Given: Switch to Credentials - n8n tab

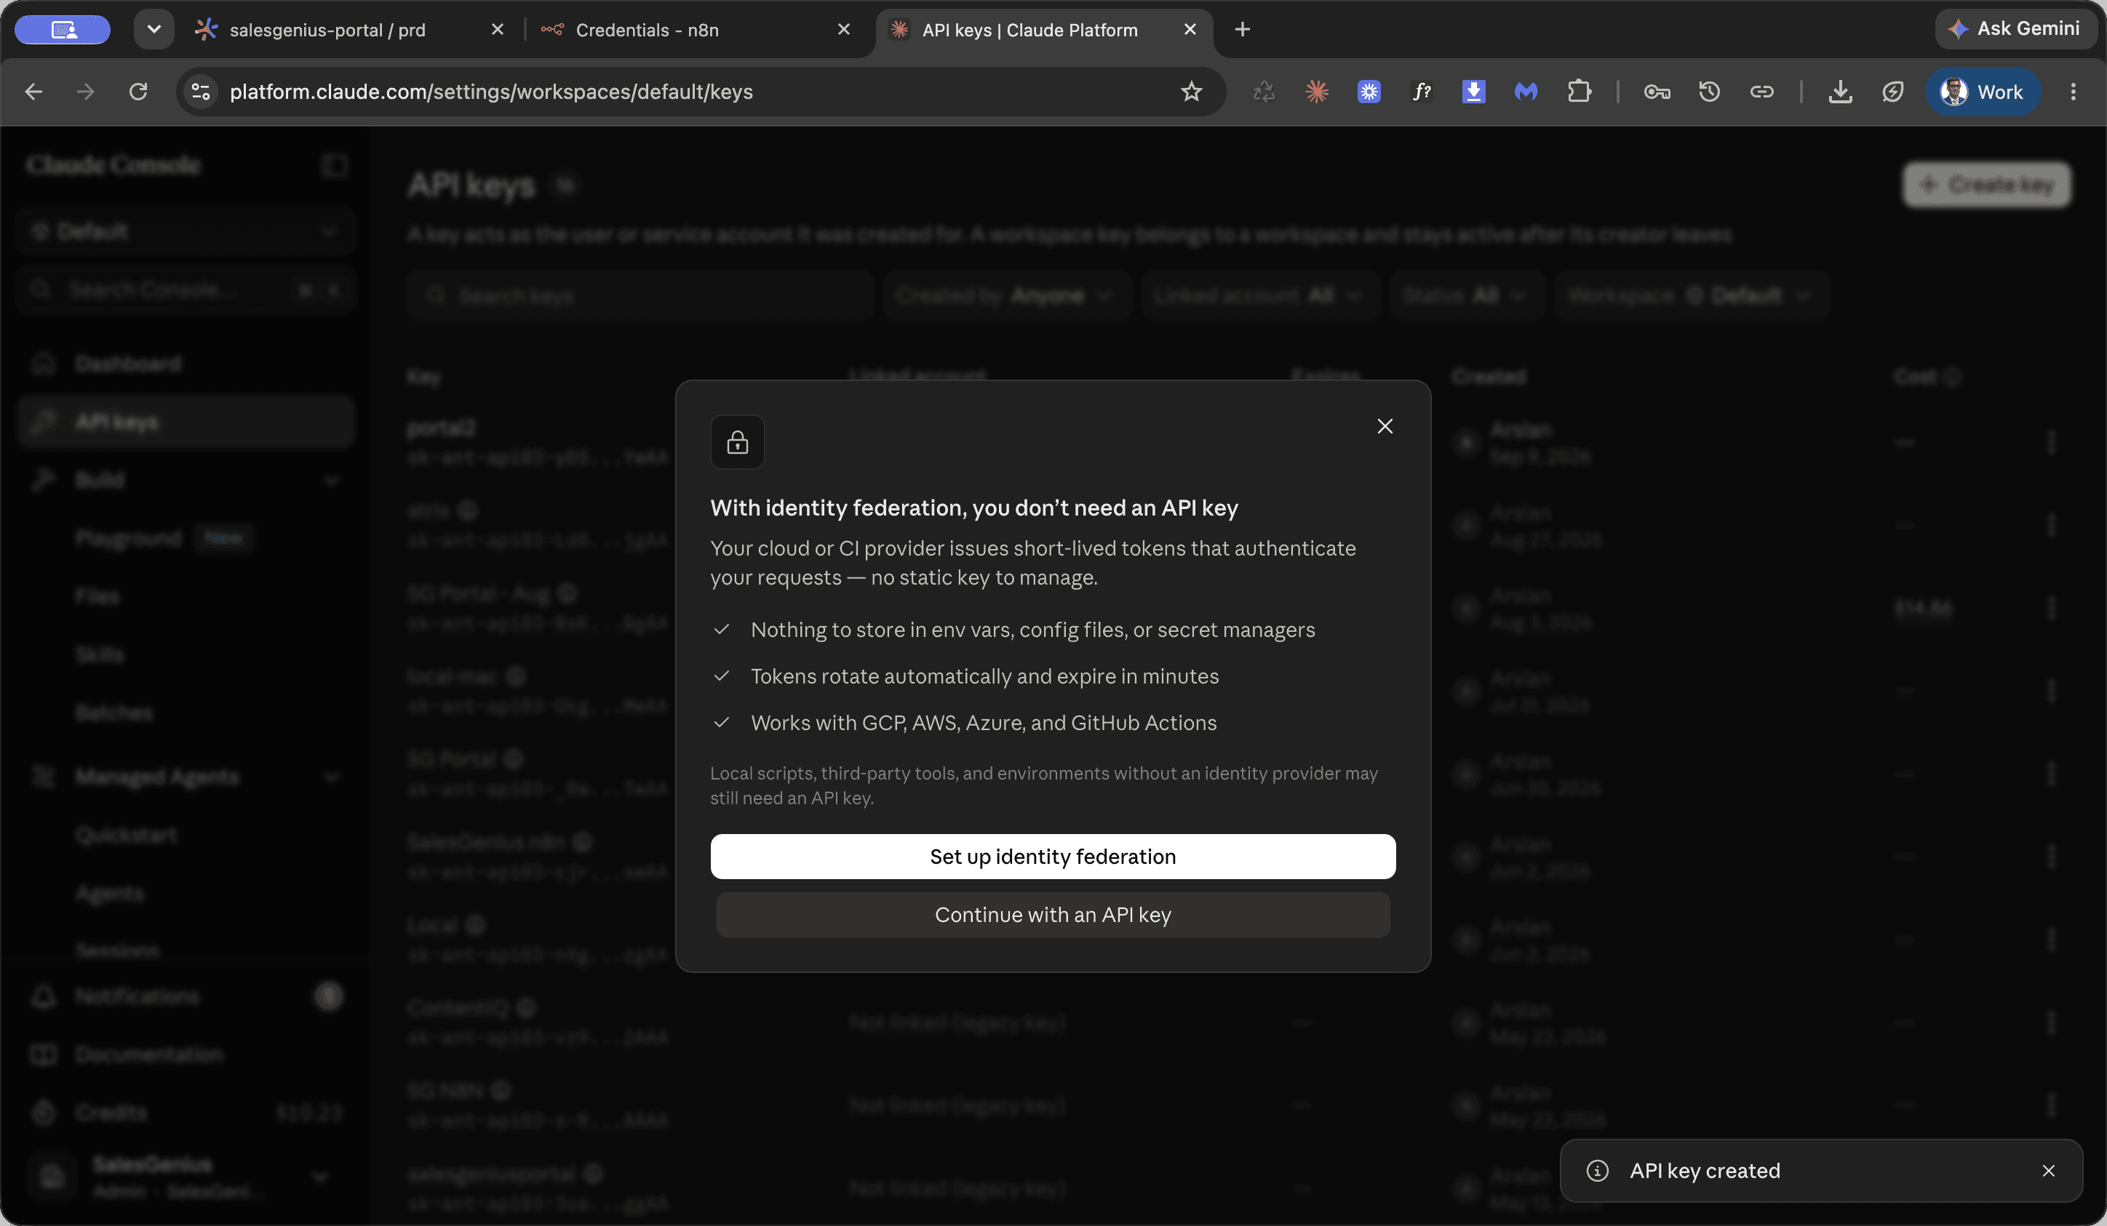Looking at the screenshot, I should (x=647, y=30).
